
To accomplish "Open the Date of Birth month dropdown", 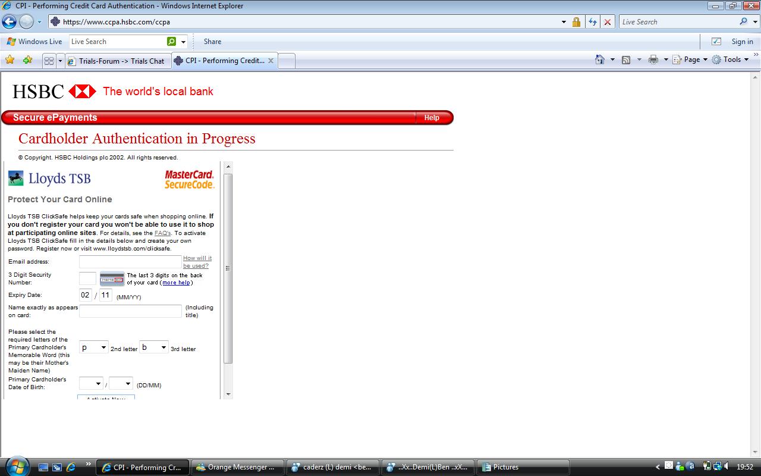I will tap(121, 384).
